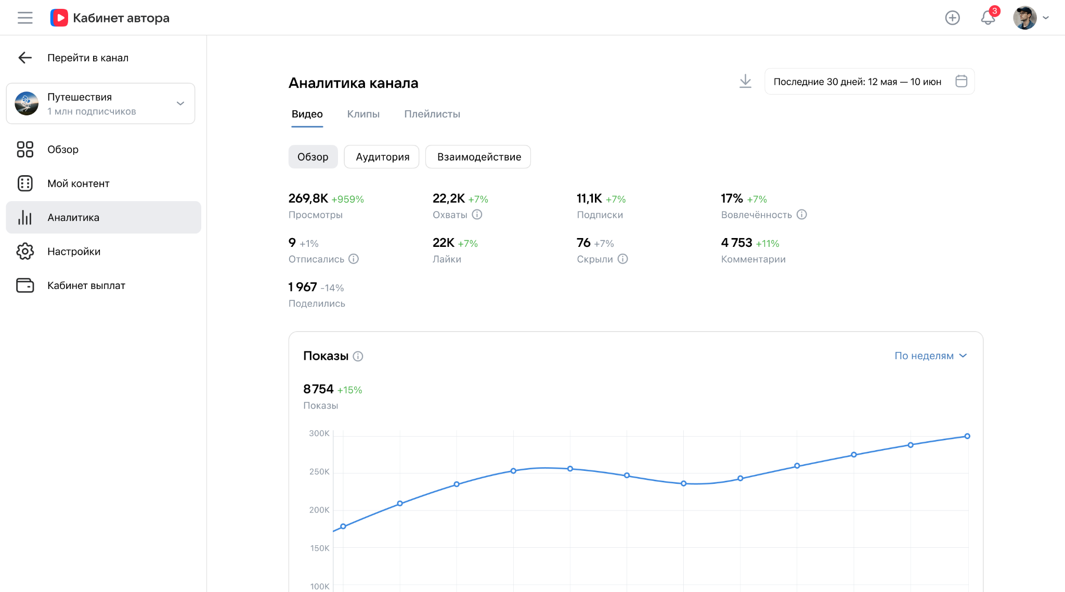Click the Аналитика bar chart icon
This screenshot has width=1065, height=592.
(25, 217)
